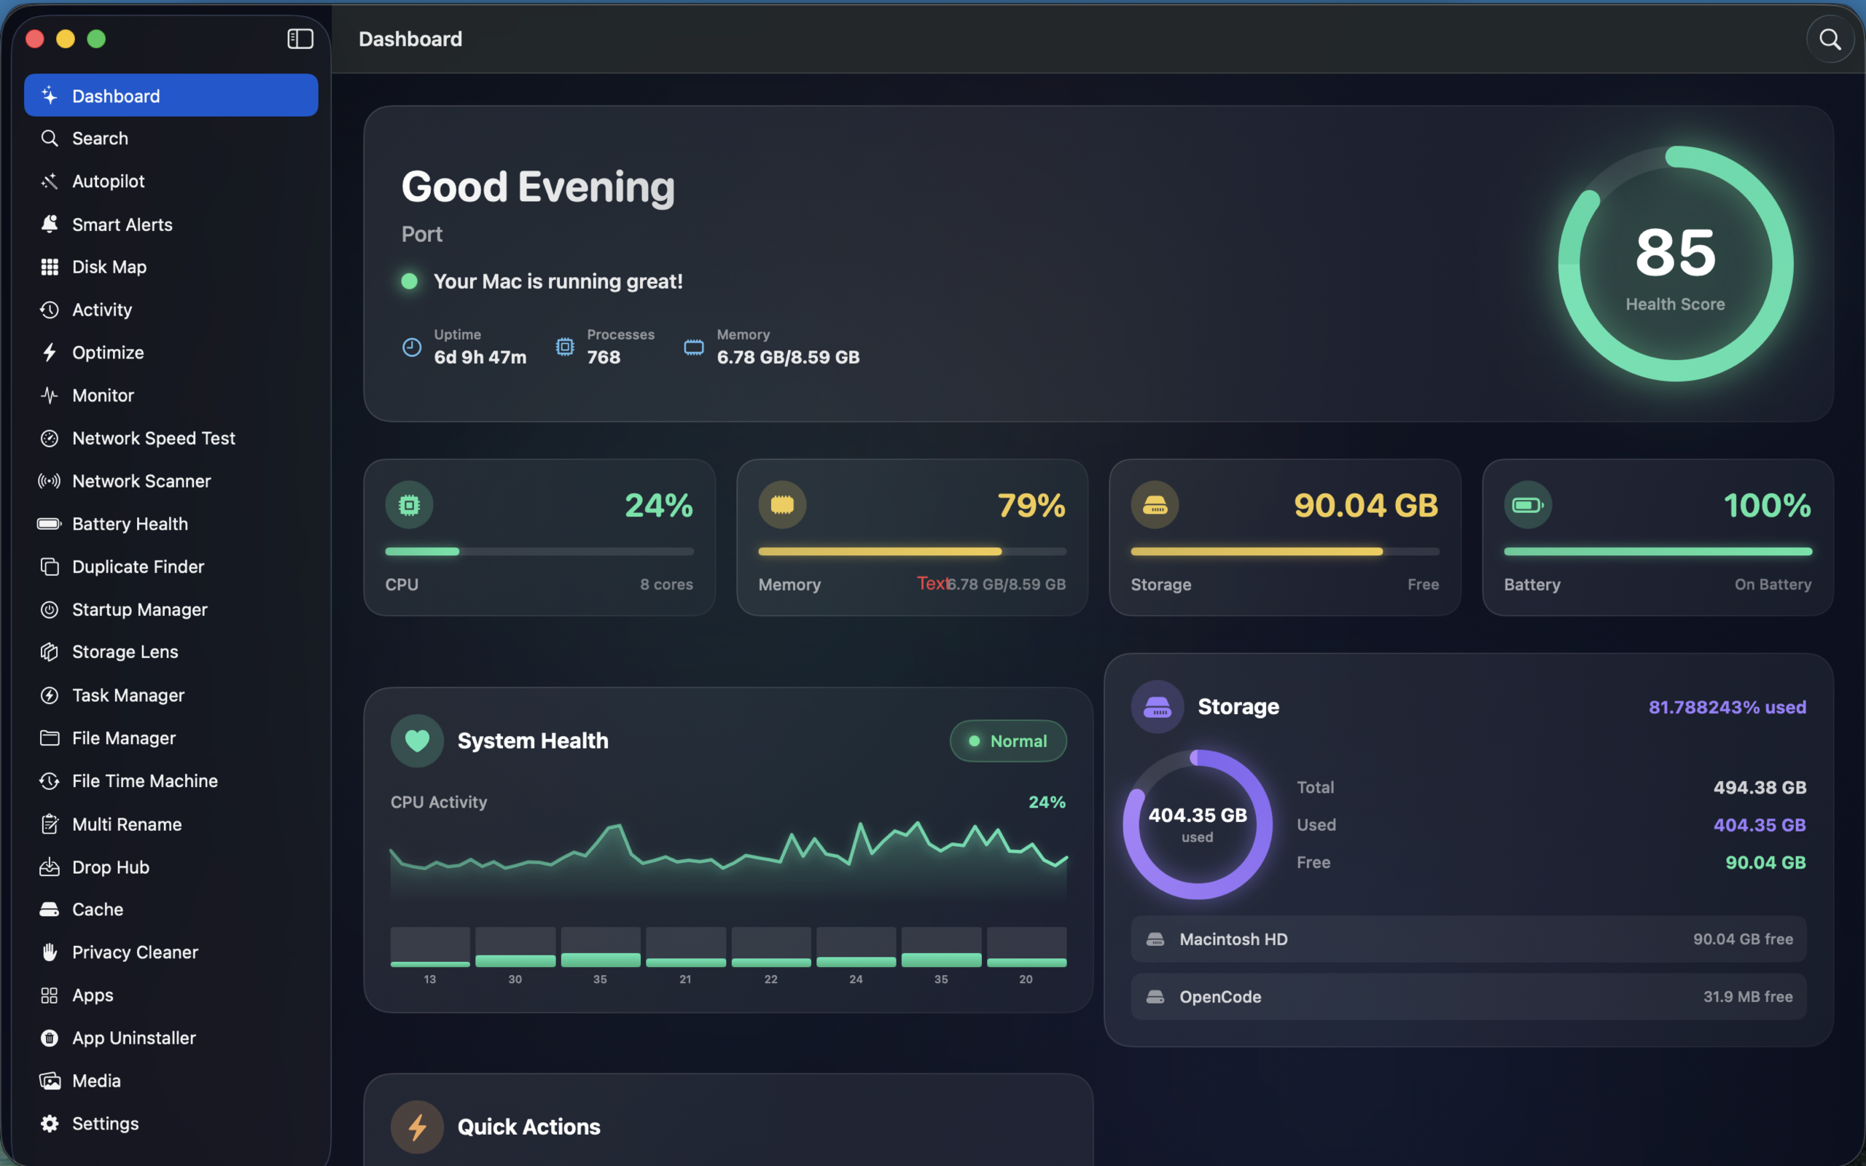Open Duplicate Finder from sidebar
The height and width of the screenshot is (1166, 1866).
point(171,567)
